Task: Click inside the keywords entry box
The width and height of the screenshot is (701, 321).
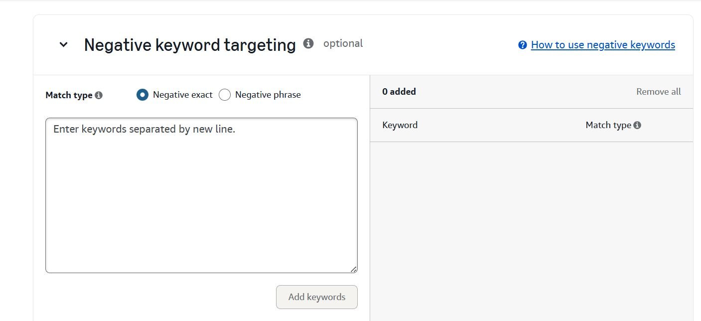Action: [x=201, y=194]
